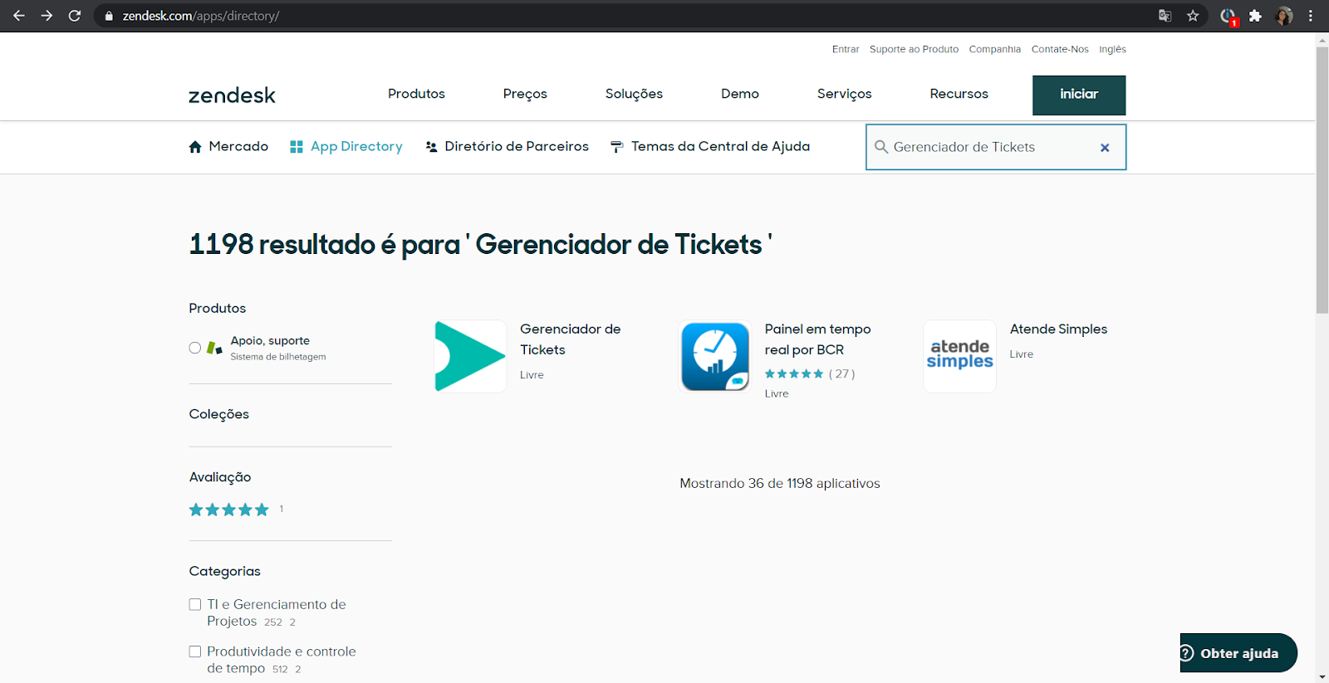Image resolution: width=1329 pixels, height=683 pixels.
Task: Open the Chrome profile avatar
Action: (1283, 16)
